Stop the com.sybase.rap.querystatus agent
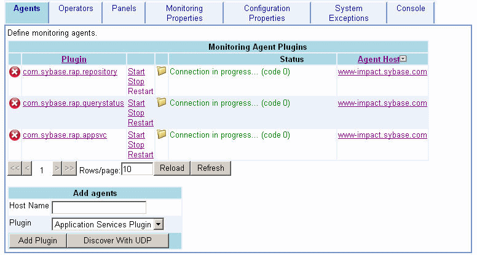The width and height of the screenshot is (477, 255). 136,113
